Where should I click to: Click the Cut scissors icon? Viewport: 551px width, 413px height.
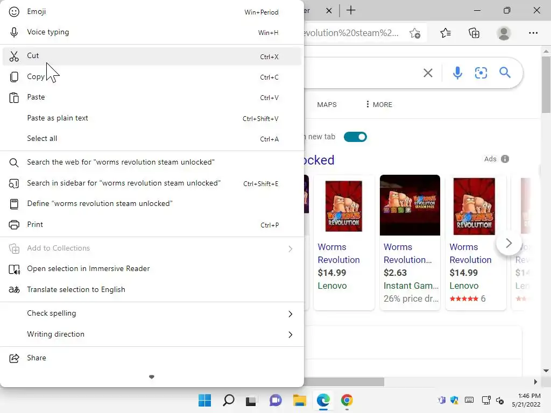coord(14,56)
